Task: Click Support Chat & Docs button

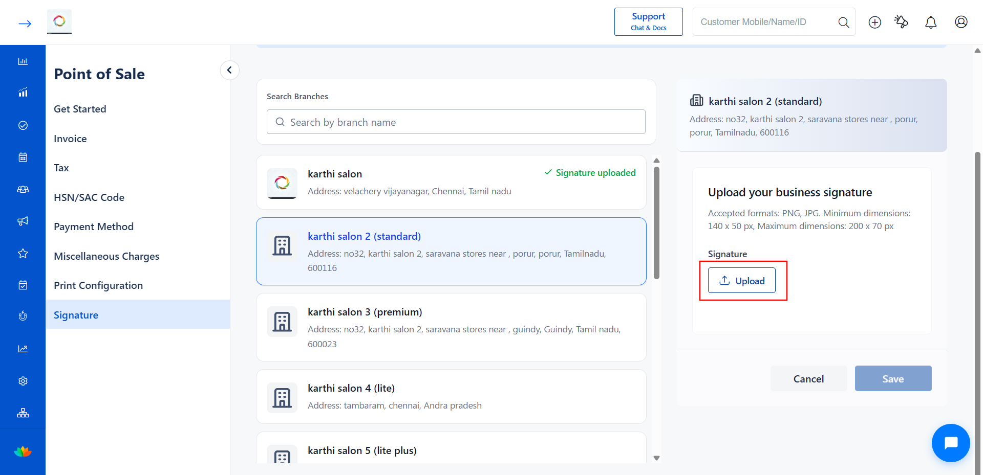Action: coord(648,21)
